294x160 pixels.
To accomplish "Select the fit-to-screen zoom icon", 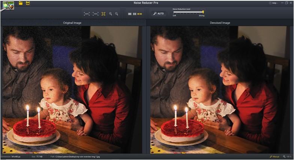I will (103, 14).
